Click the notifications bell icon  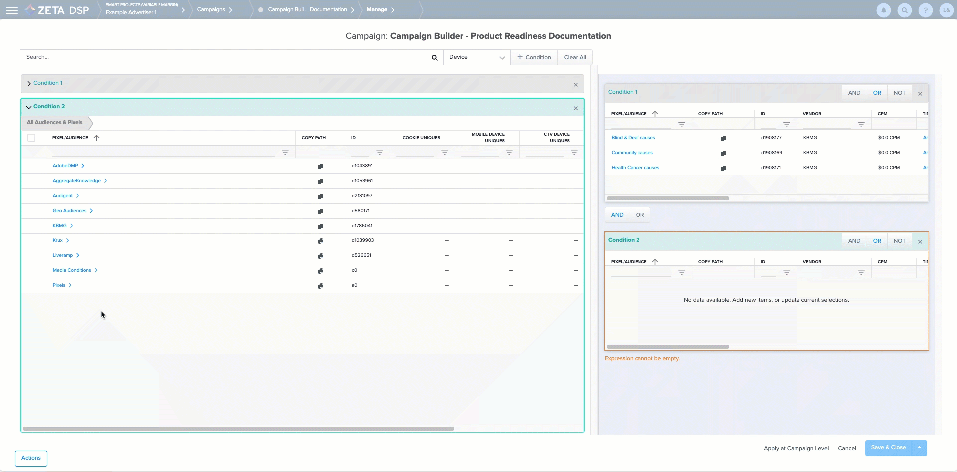coord(883,10)
